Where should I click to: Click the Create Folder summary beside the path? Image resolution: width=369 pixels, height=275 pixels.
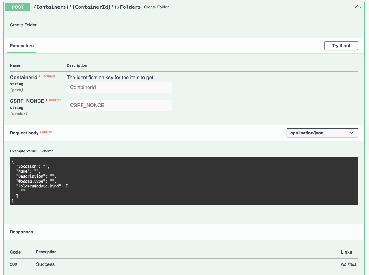[x=156, y=7]
